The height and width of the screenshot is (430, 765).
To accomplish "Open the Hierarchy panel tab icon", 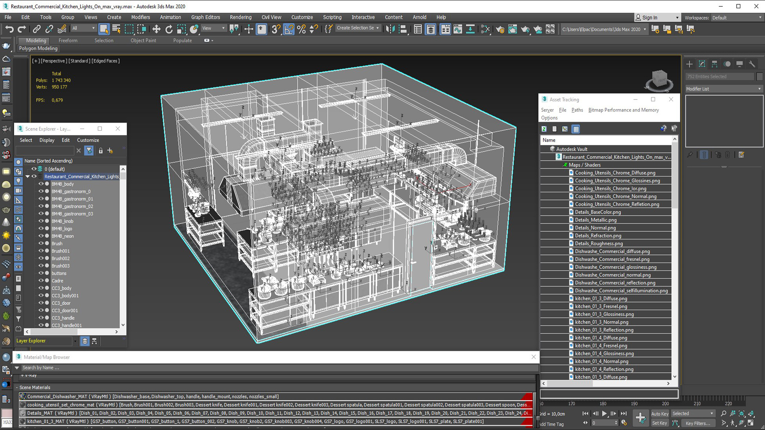I will coord(714,64).
